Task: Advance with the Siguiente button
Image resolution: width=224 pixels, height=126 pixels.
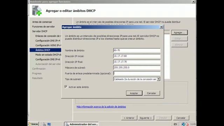Action: point(146,118)
